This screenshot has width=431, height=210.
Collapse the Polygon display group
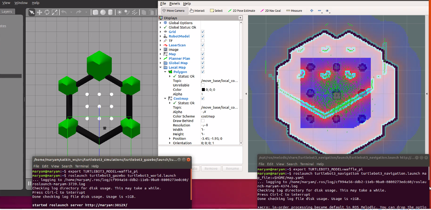165,72
